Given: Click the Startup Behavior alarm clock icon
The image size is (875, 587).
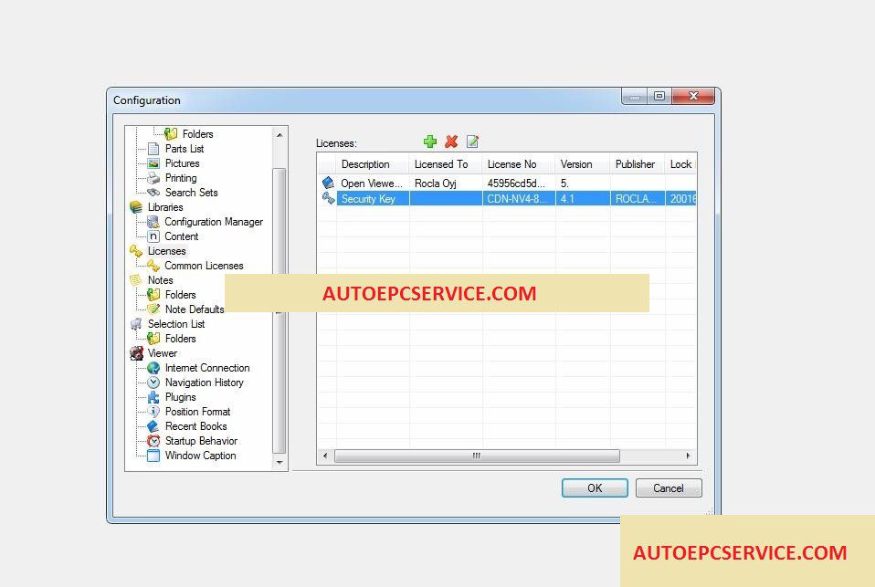Looking at the screenshot, I should (x=153, y=441).
